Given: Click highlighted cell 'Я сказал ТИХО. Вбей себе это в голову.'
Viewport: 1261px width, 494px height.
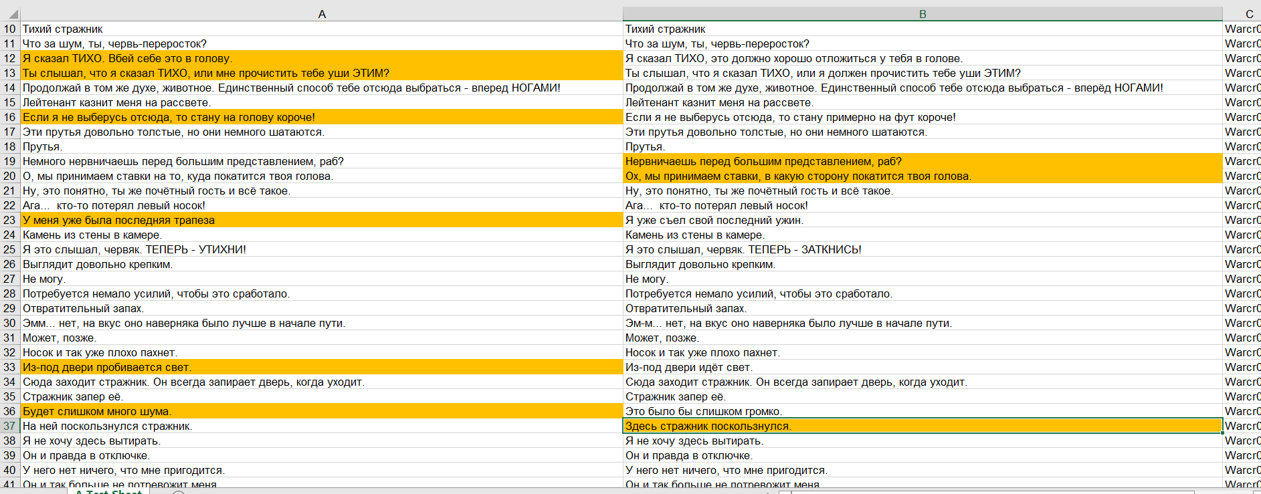Looking at the screenshot, I should coord(322,58).
